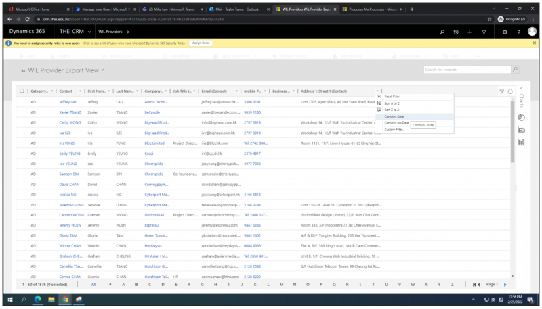
Task: Go back in browser history
Action: (x=9, y=20)
